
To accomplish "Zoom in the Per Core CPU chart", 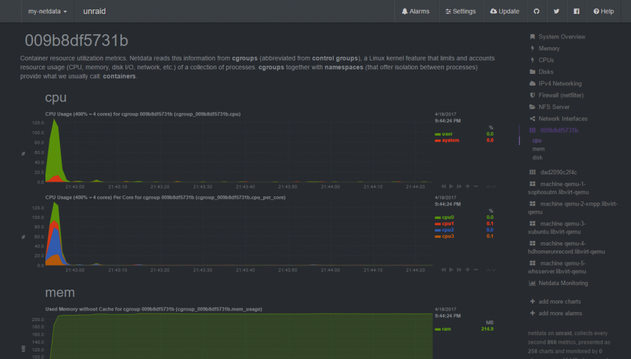I will tap(468, 269).
